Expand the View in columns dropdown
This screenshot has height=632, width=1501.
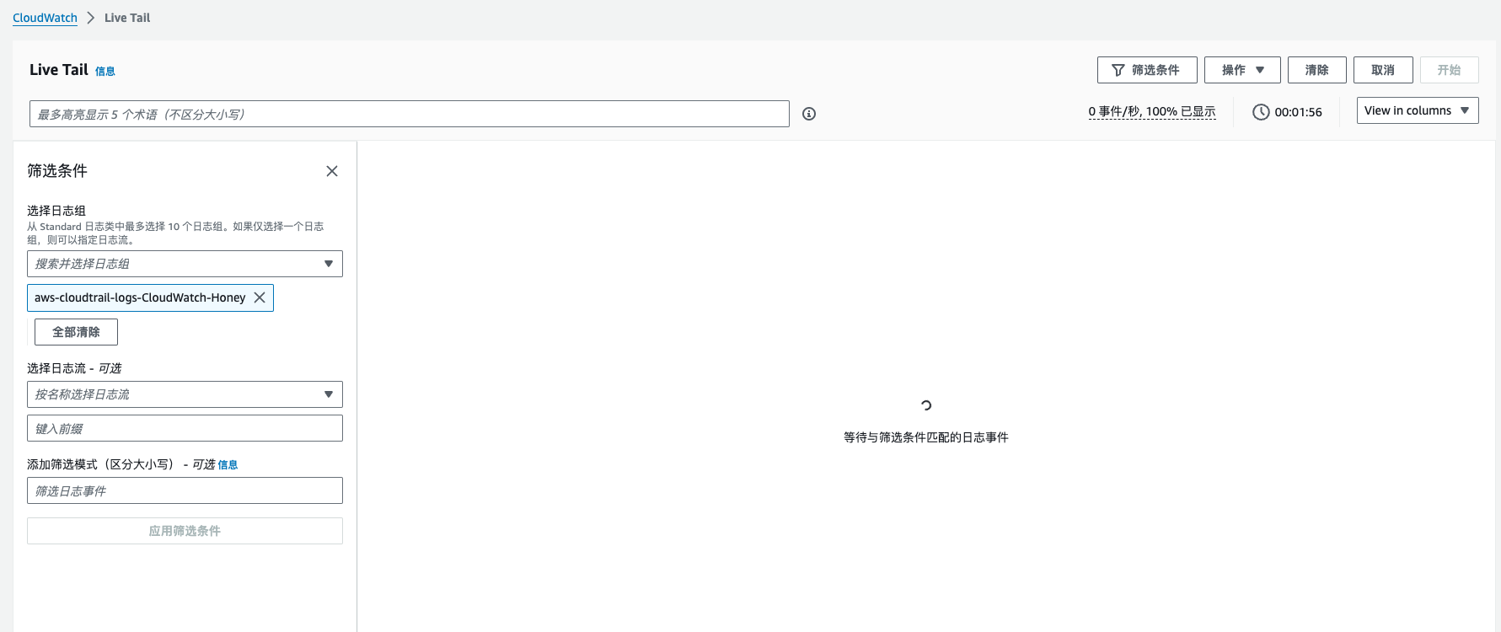[x=1417, y=110]
